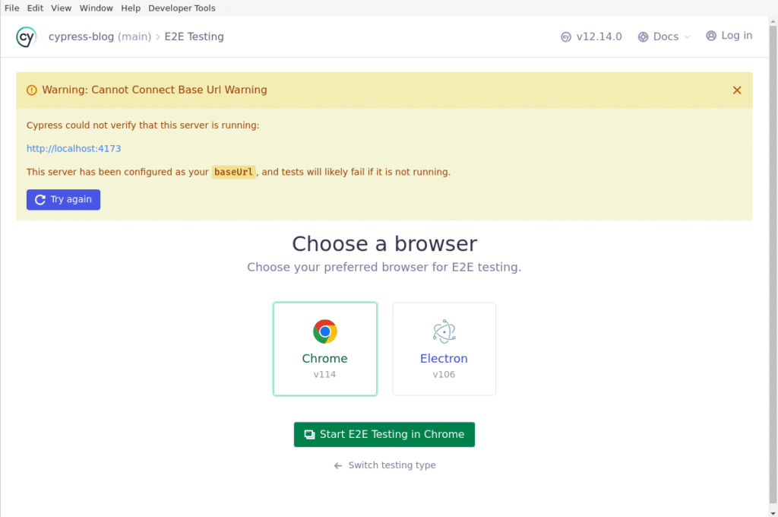Open the Developer Tools menu
This screenshot has height=517, width=778.
click(182, 8)
